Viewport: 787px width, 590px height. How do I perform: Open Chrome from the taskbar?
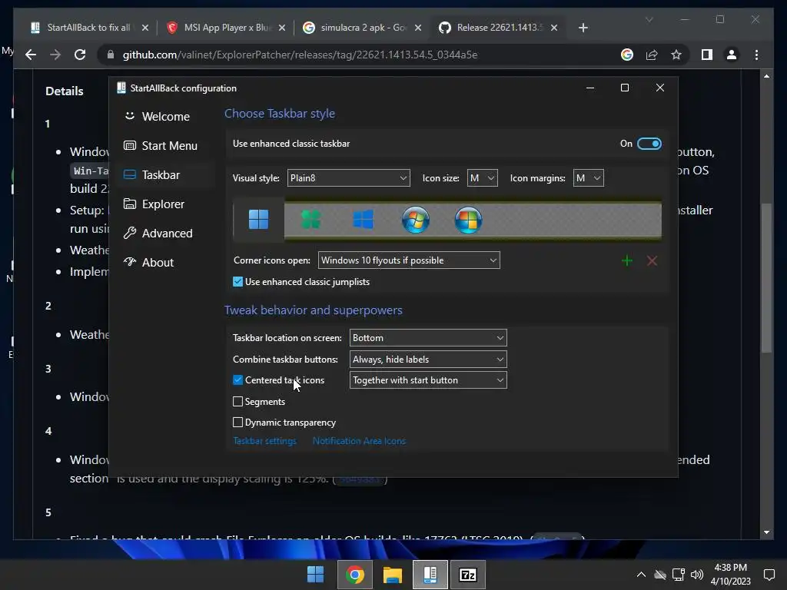point(355,575)
